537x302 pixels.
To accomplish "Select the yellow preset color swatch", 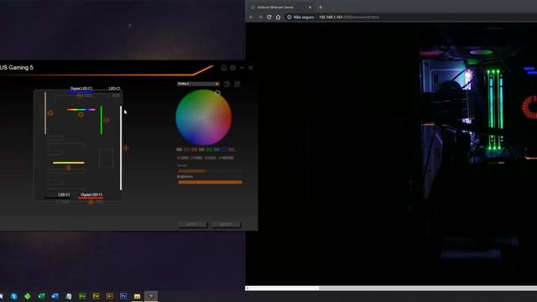I will (201, 149).
